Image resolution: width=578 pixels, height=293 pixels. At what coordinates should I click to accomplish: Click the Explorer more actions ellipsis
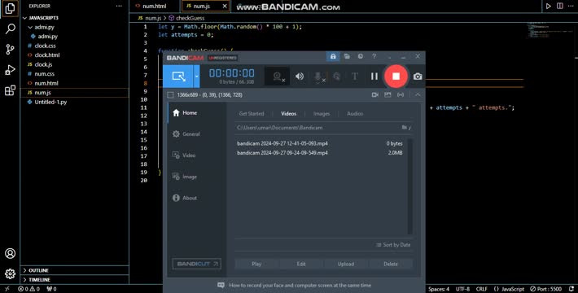pyautogui.click(x=119, y=6)
